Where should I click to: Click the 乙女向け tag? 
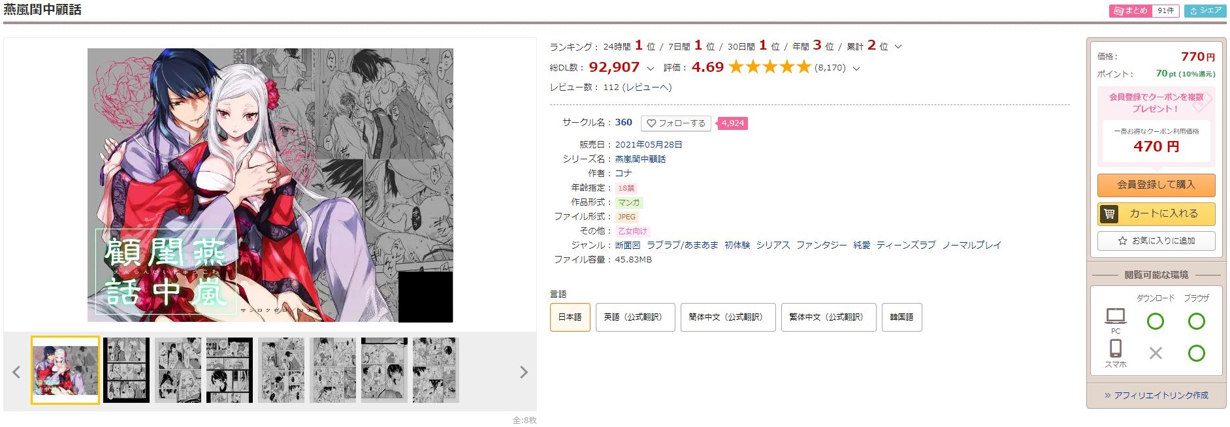point(632,231)
